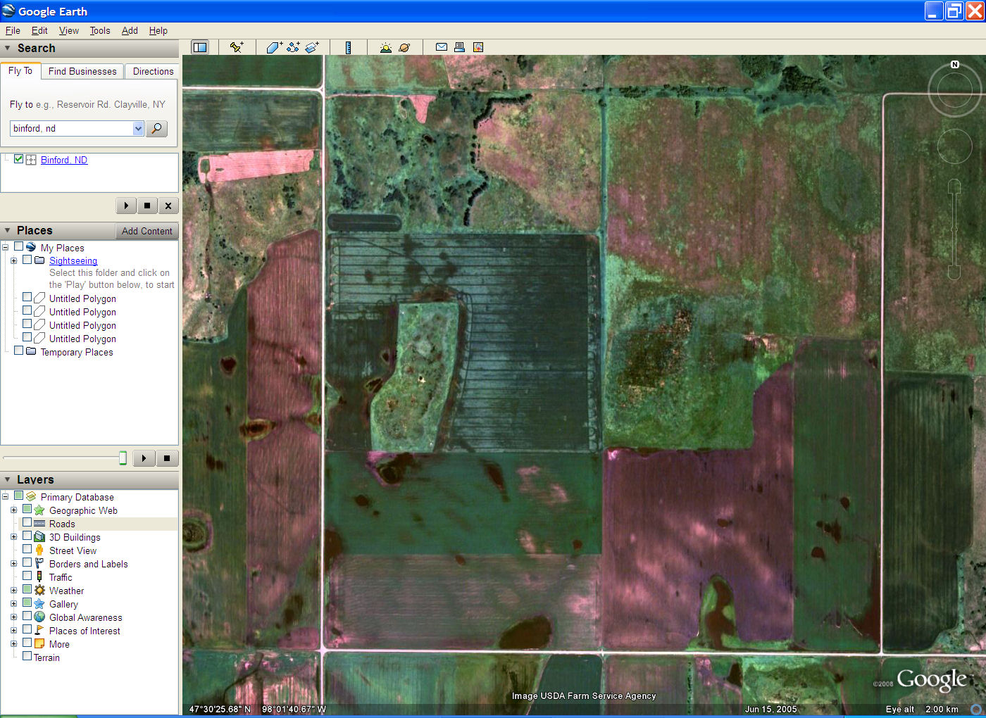
Task: Click the magnifier search button
Action: pyautogui.click(x=157, y=128)
